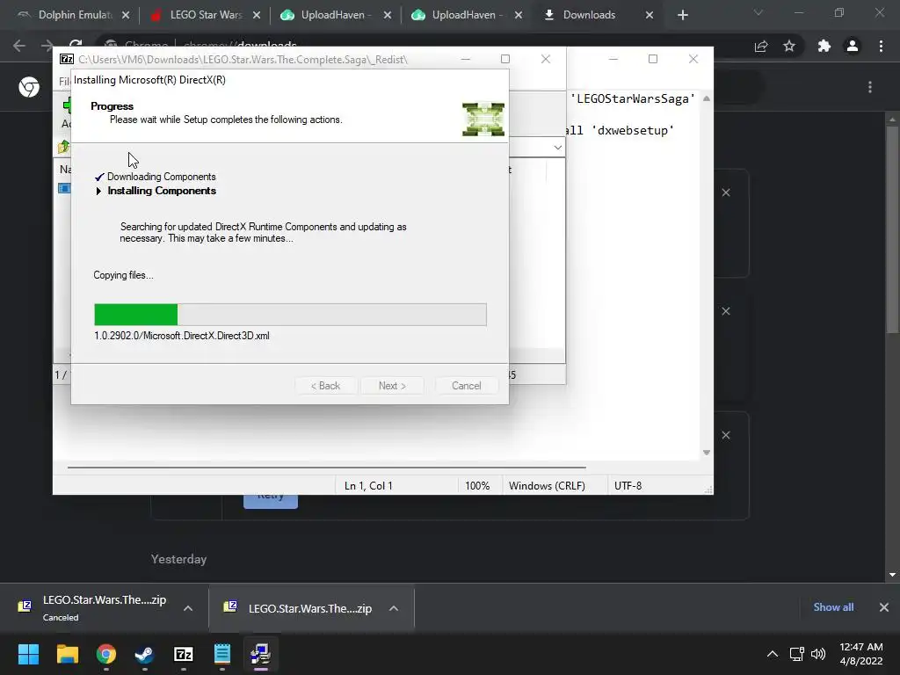900x675 pixels.
Task: Switch to the first UploadHaven tab
Action: point(336,15)
